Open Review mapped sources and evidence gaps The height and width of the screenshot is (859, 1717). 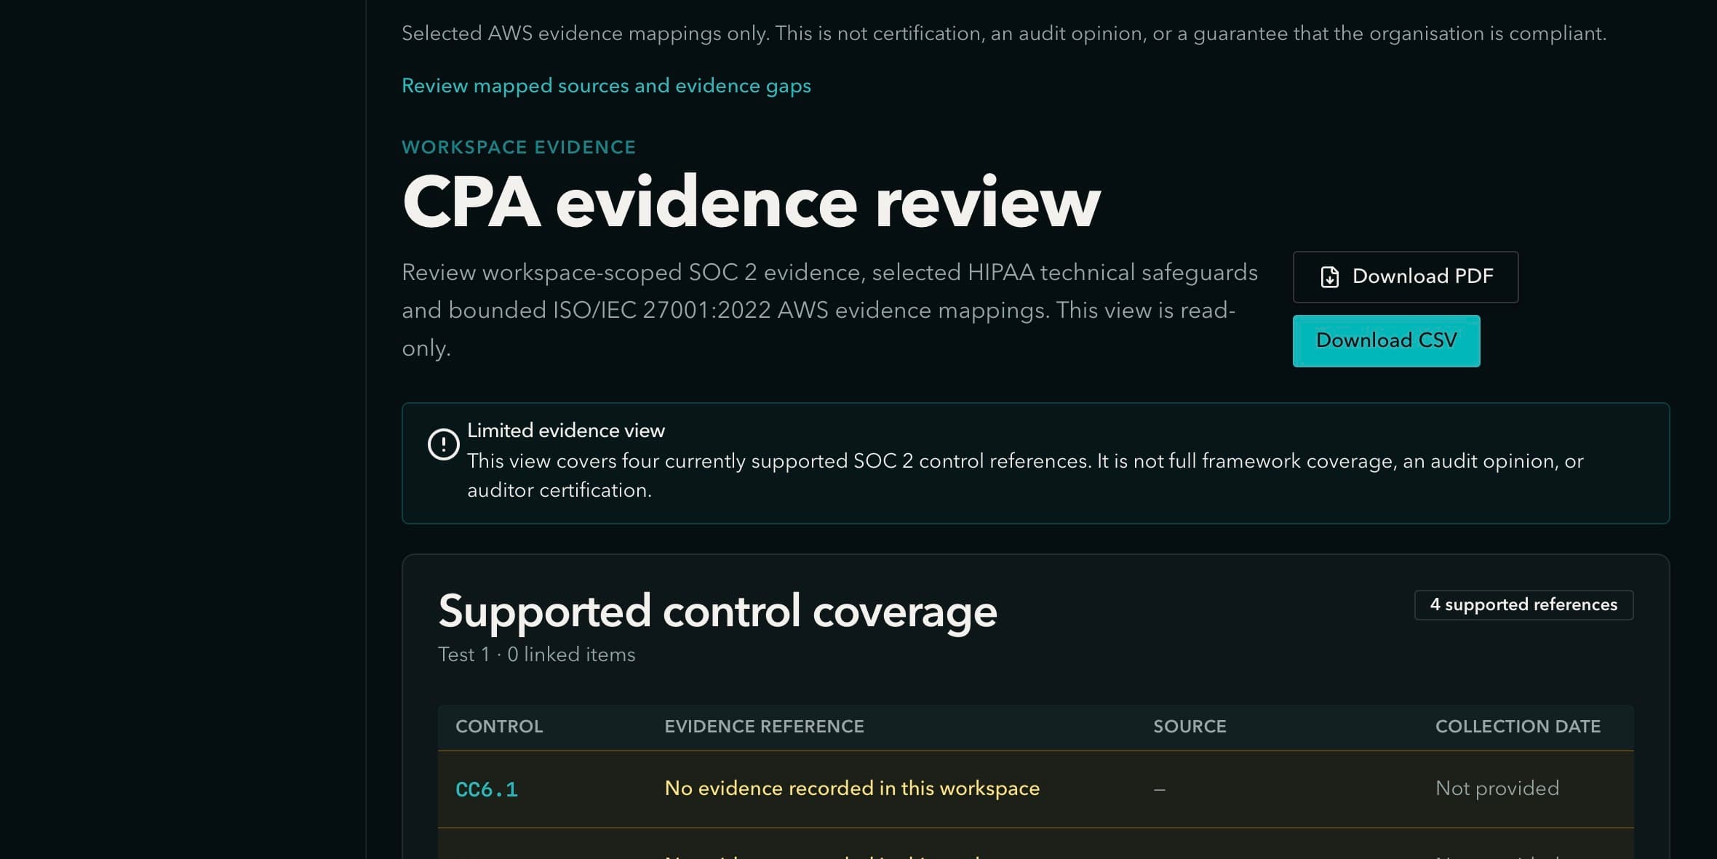pos(606,86)
